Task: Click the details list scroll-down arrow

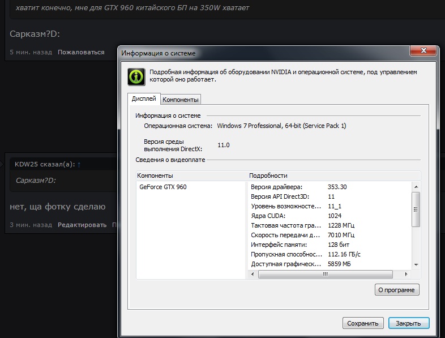Action: 416,264
